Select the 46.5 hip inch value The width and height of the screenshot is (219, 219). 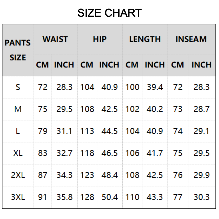(x=109, y=153)
